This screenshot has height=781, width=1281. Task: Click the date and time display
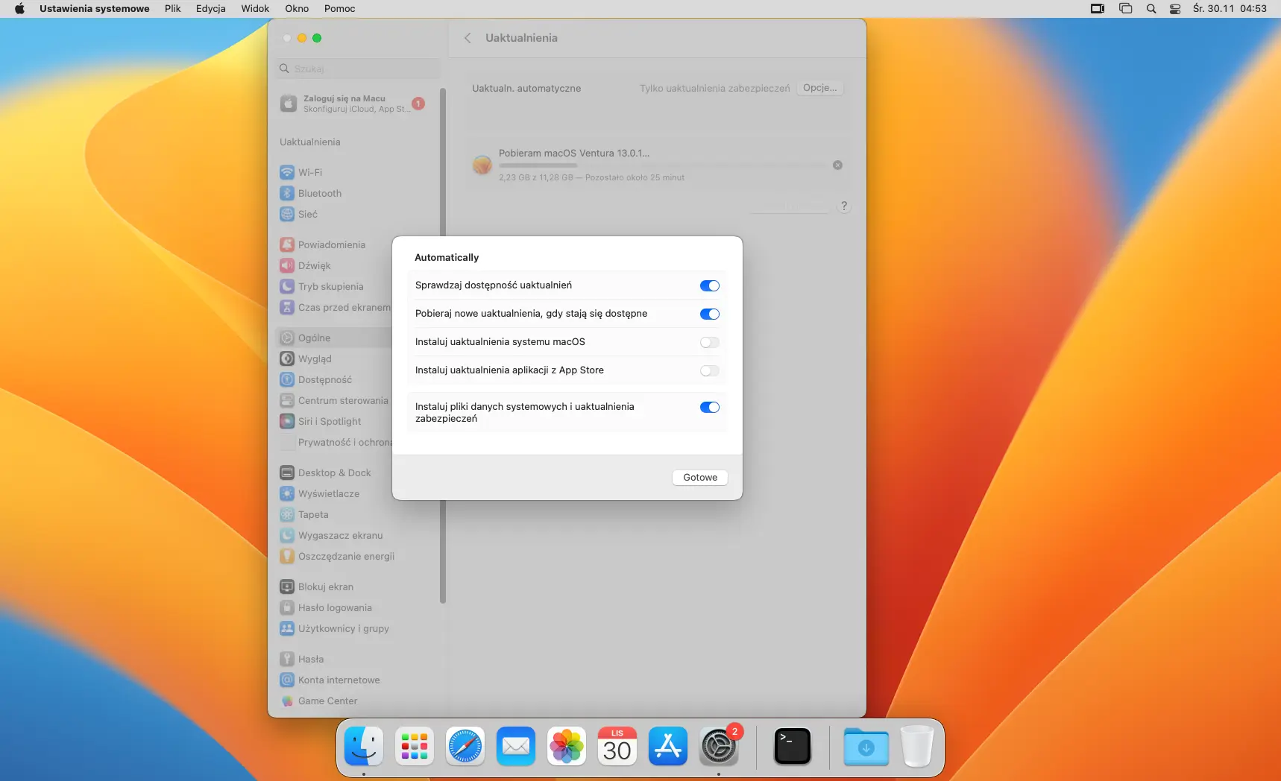[1230, 9]
